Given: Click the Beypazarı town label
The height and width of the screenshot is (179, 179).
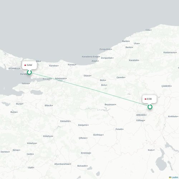Looking at the screenshot, I should click(110, 105).
